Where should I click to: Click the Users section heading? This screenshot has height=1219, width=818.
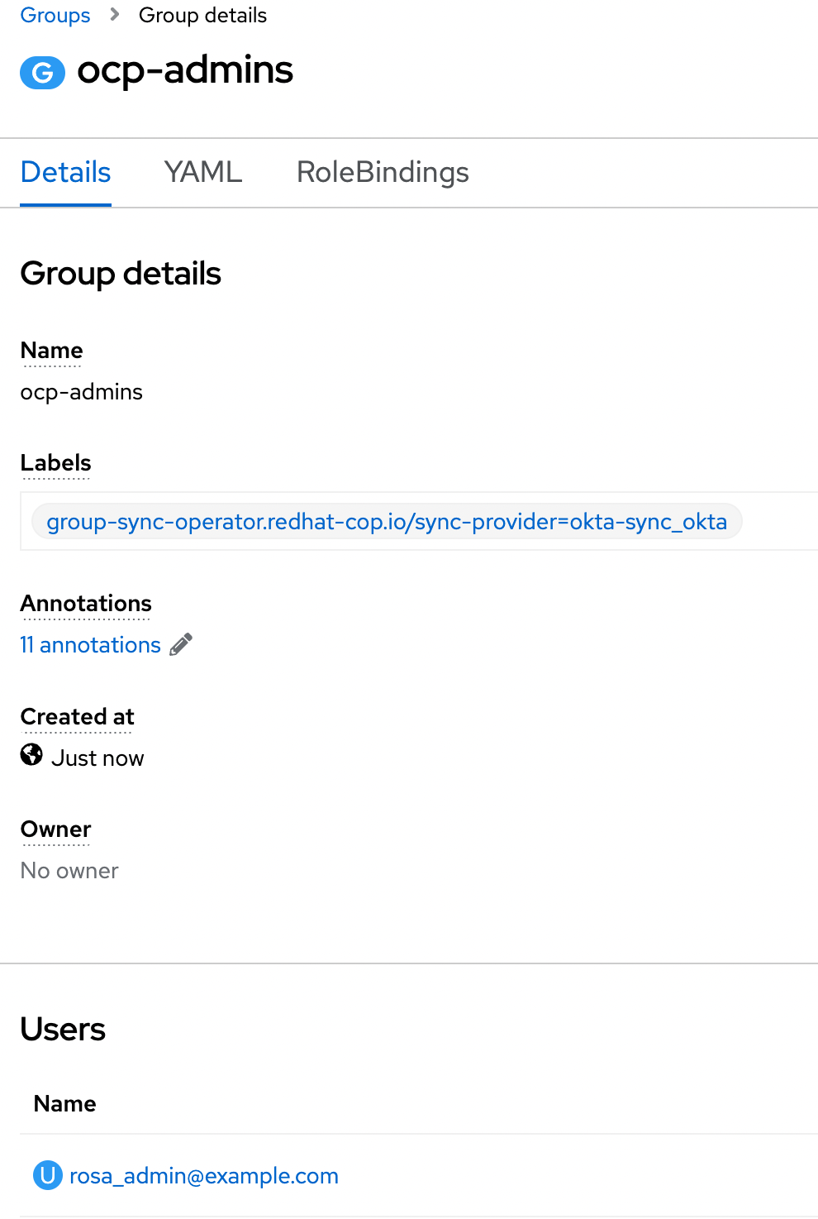[x=63, y=1029]
